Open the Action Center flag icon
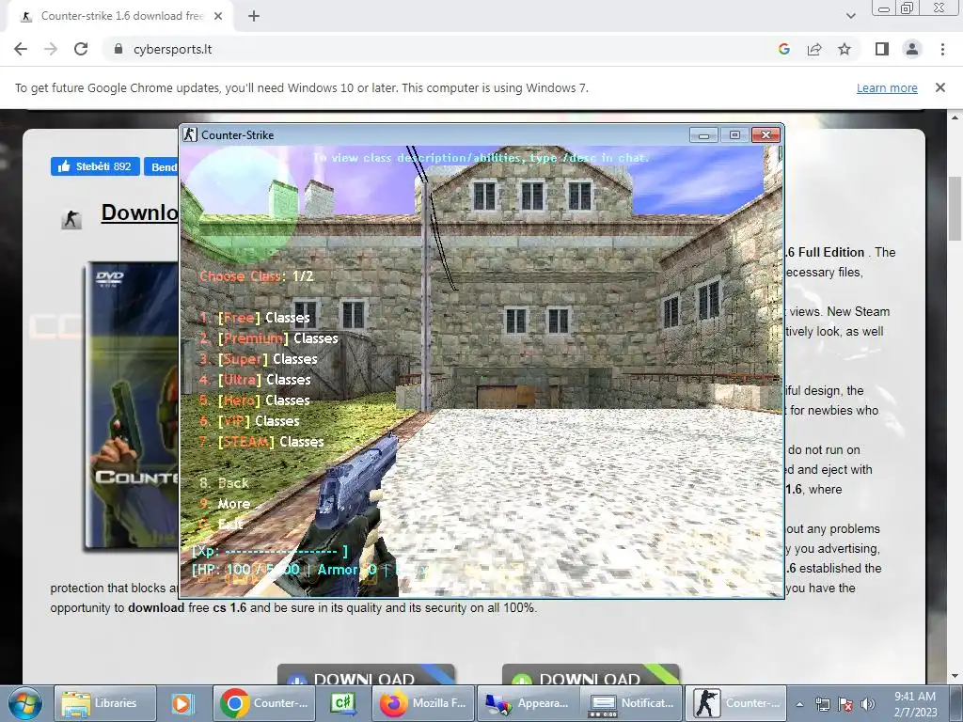 845,705
